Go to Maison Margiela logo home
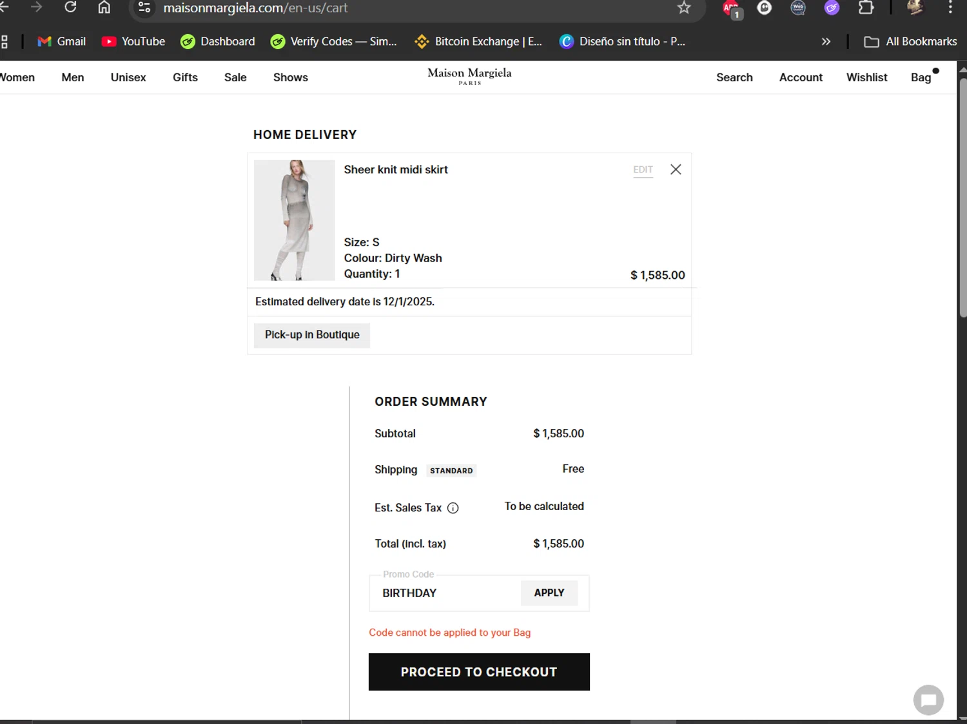This screenshot has height=724, width=967. tap(469, 75)
